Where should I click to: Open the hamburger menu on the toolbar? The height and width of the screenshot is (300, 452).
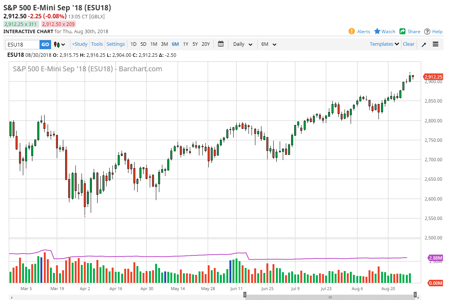click(x=435, y=44)
